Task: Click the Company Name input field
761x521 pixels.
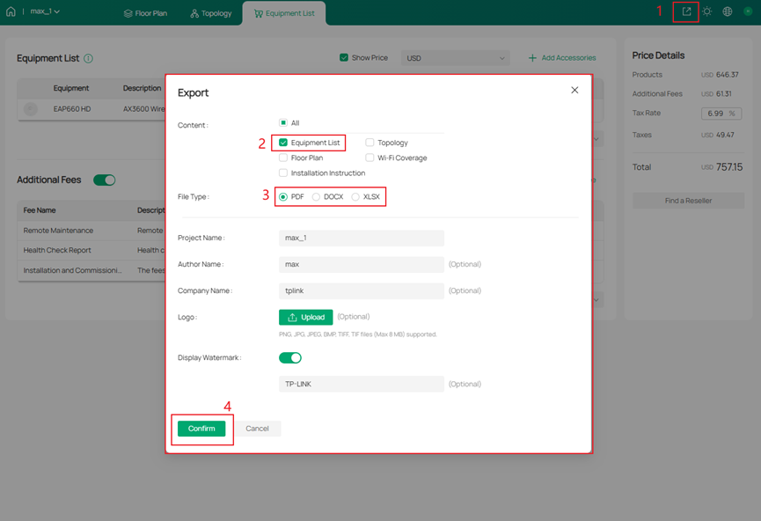Action: 361,290
